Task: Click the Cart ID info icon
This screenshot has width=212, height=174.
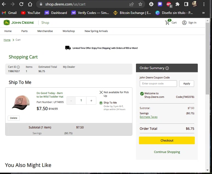Action: tap(18, 67)
